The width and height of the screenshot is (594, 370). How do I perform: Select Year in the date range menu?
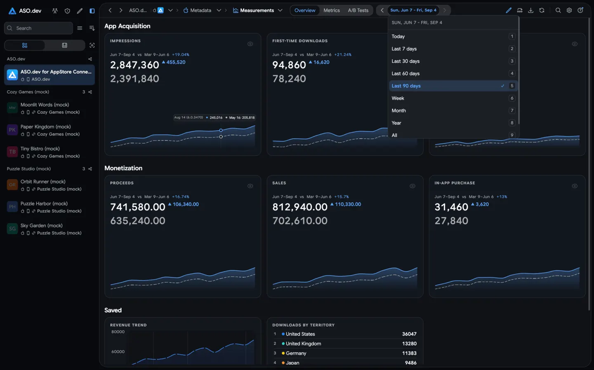click(x=453, y=123)
